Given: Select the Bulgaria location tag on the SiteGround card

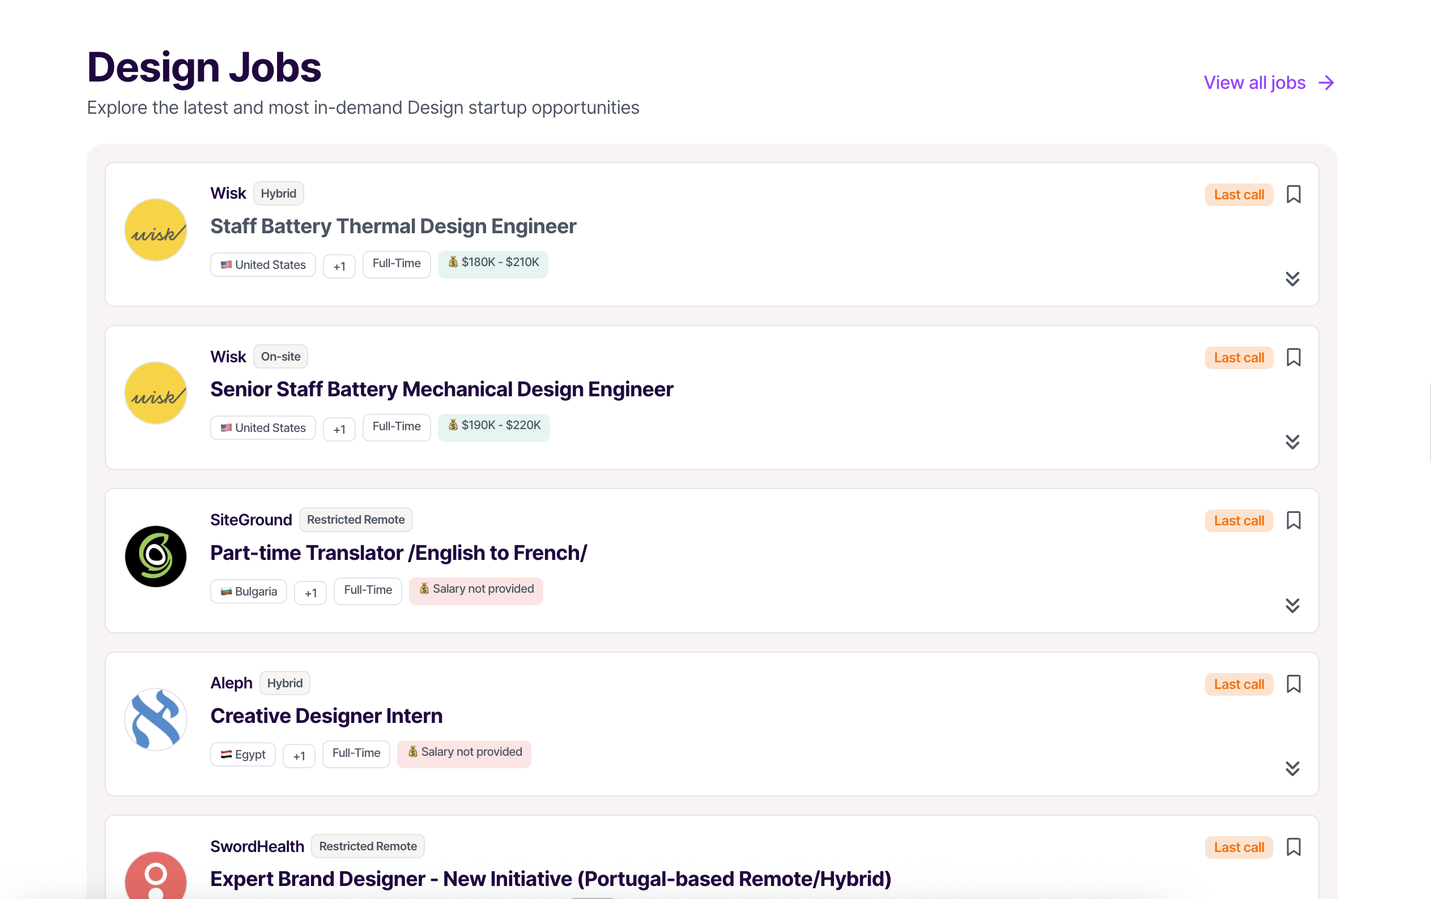Looking at the screenshot, I should [x=248, y=591].
